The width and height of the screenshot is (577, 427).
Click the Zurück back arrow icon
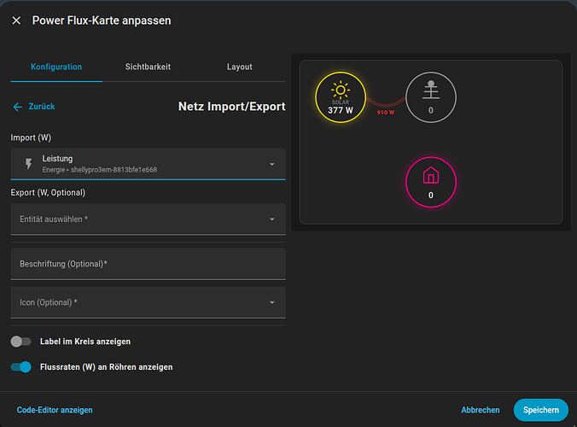17,107
